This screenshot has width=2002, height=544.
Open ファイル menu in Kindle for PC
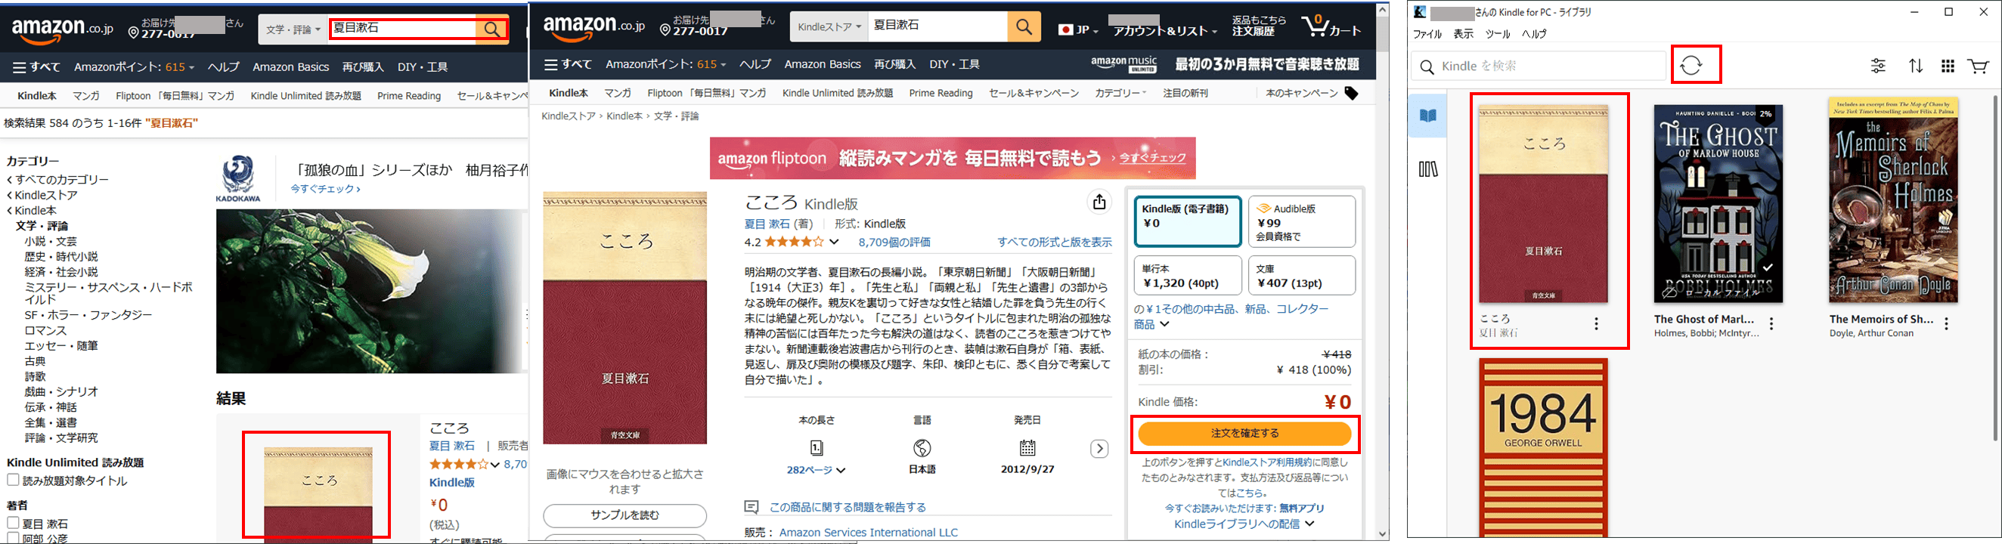click(x=1427, y=34)
